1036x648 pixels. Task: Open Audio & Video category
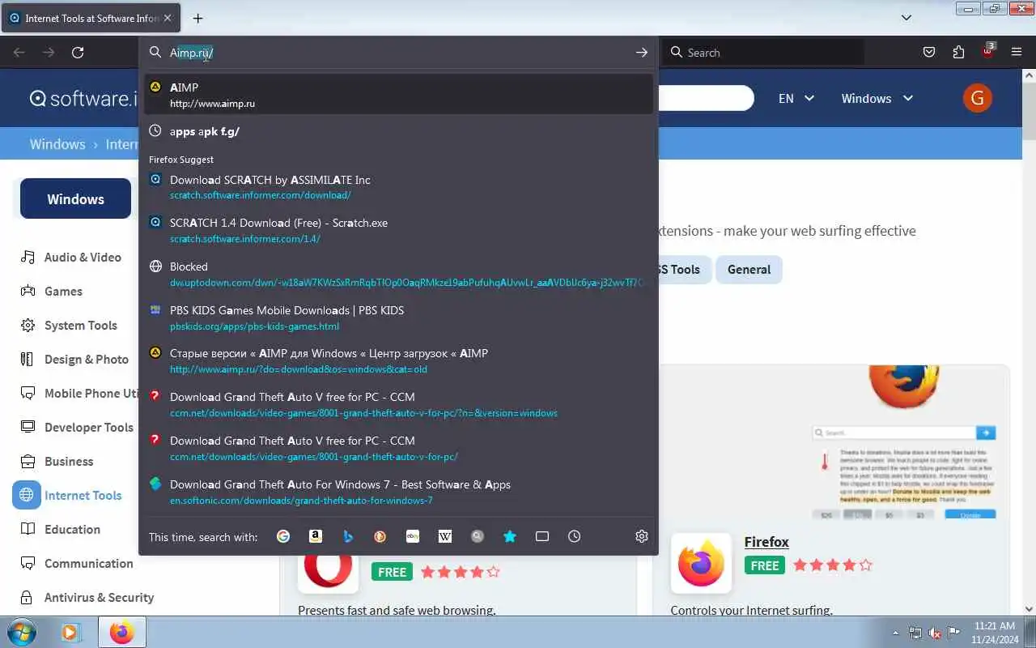(x=83, y=257)
